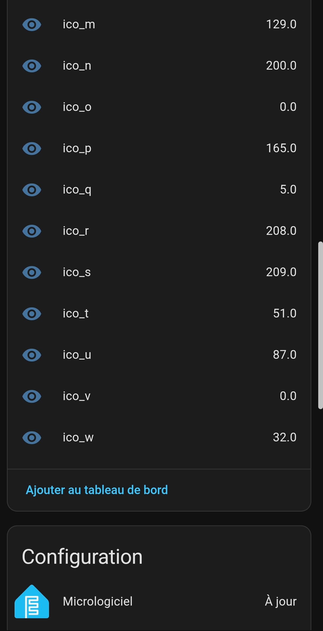This screenshot has height=631, width=323.
Task: Click the ESPHome Micrologiciel firmware icon
Action: 32,602
